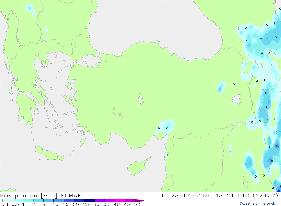
Task: Click the legend swatch between 0.1 and 0.5
Action: [8, 200]
